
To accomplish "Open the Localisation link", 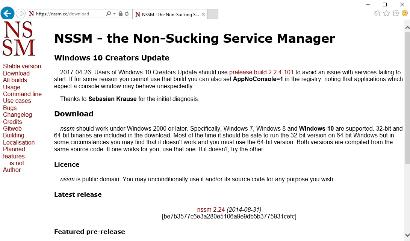I will click(x=19, y=142).
